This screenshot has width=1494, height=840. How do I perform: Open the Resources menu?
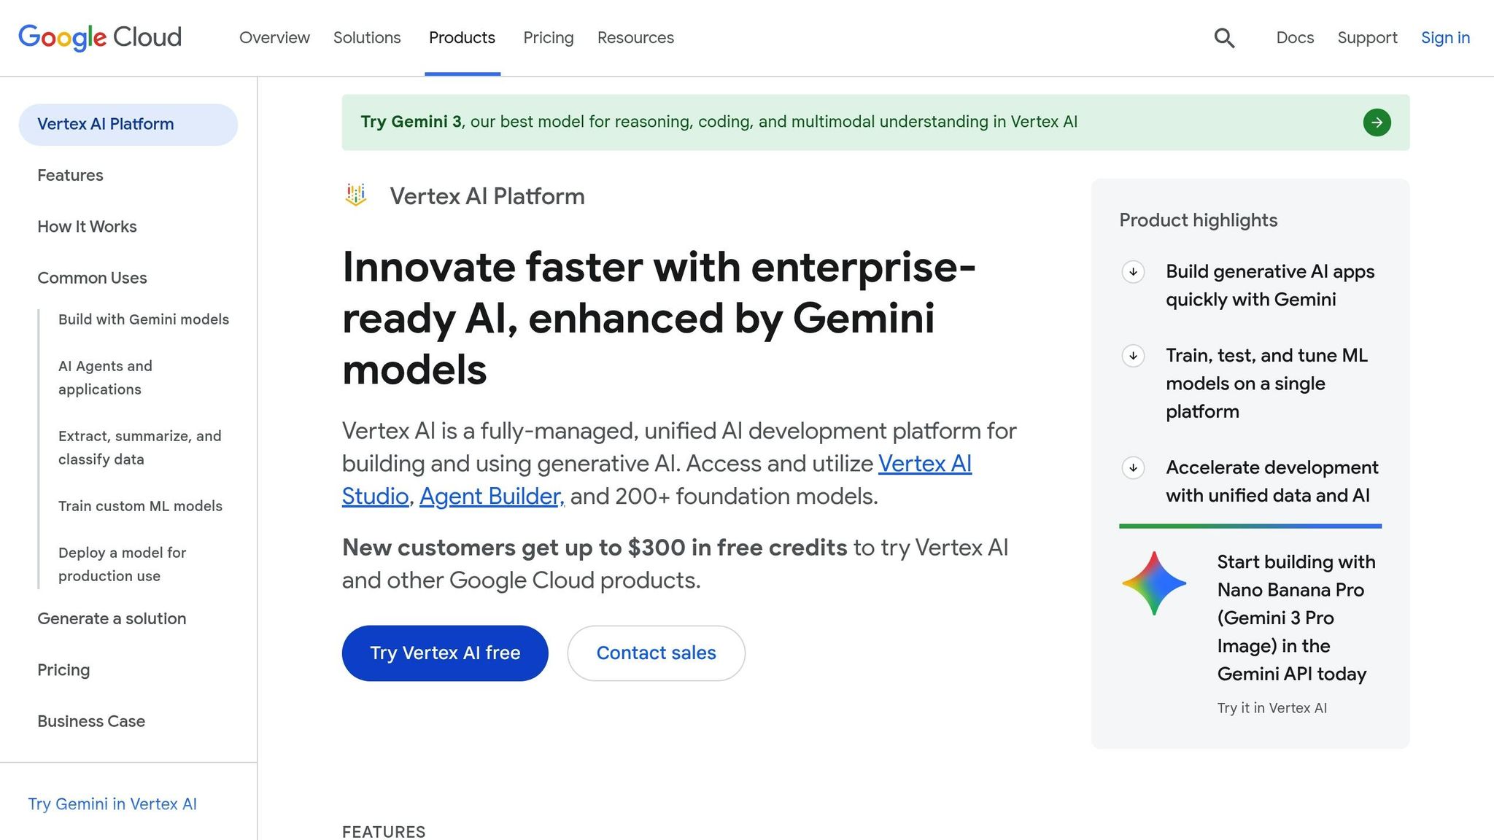(635, 37)
